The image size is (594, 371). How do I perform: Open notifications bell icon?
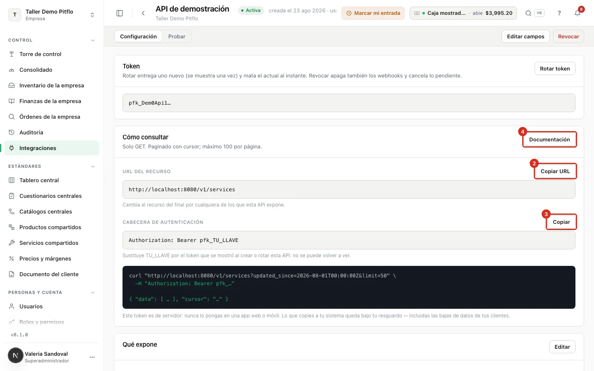click(577, 13)
